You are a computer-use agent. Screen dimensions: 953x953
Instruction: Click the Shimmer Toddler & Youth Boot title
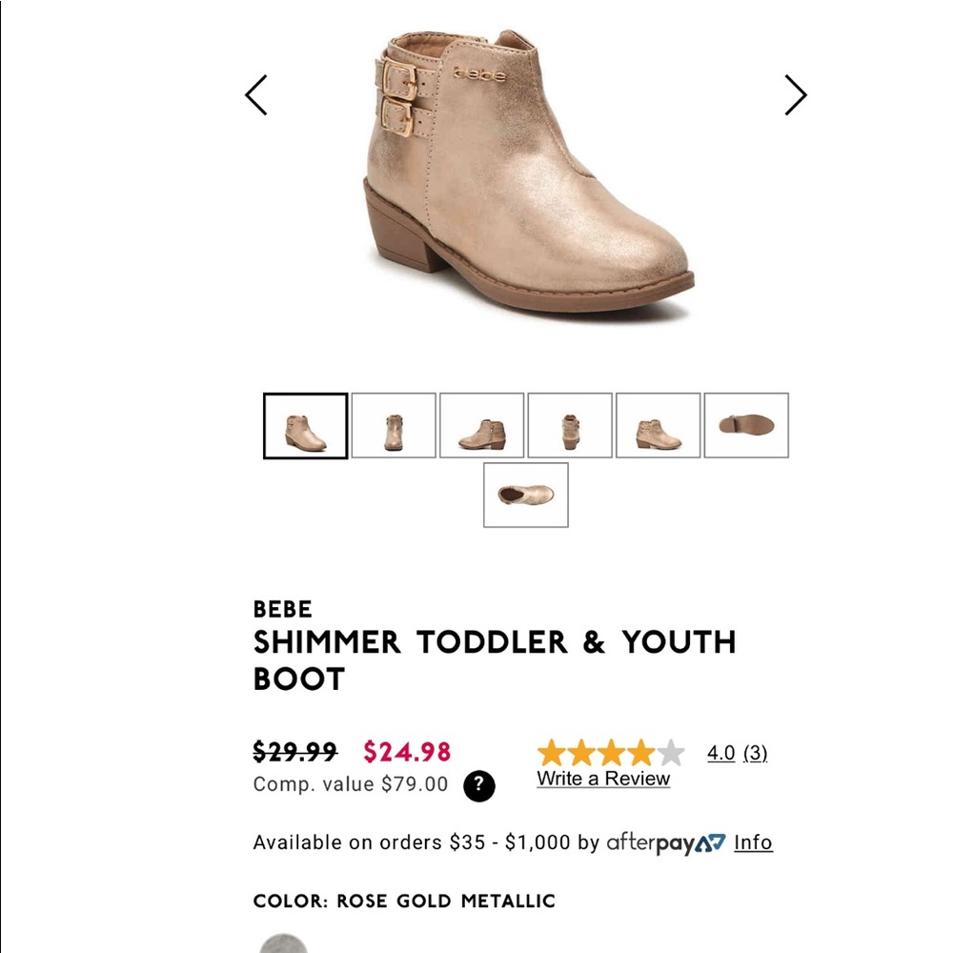coord(496,660)
